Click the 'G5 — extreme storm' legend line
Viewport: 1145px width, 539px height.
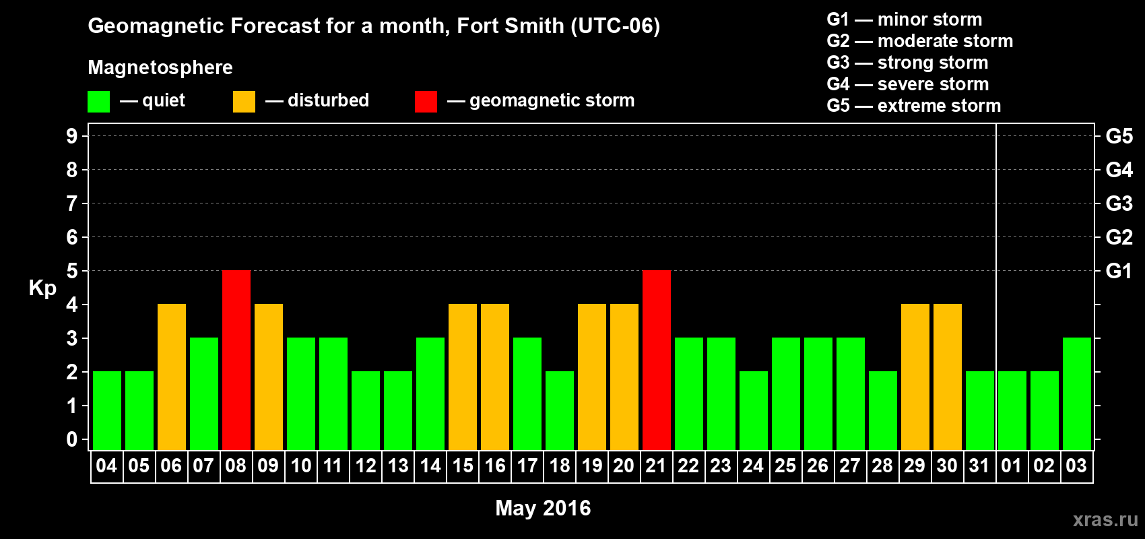click(914, 106)
